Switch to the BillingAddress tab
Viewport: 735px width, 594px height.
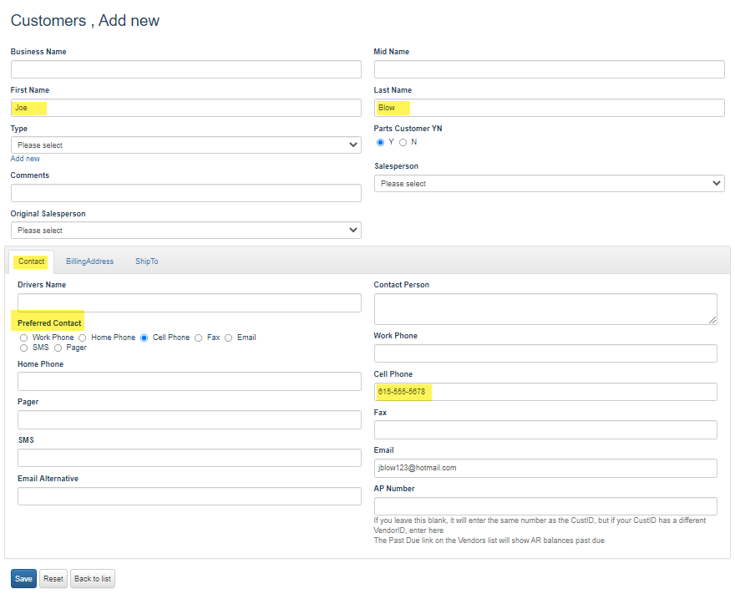tap(89, 261)
